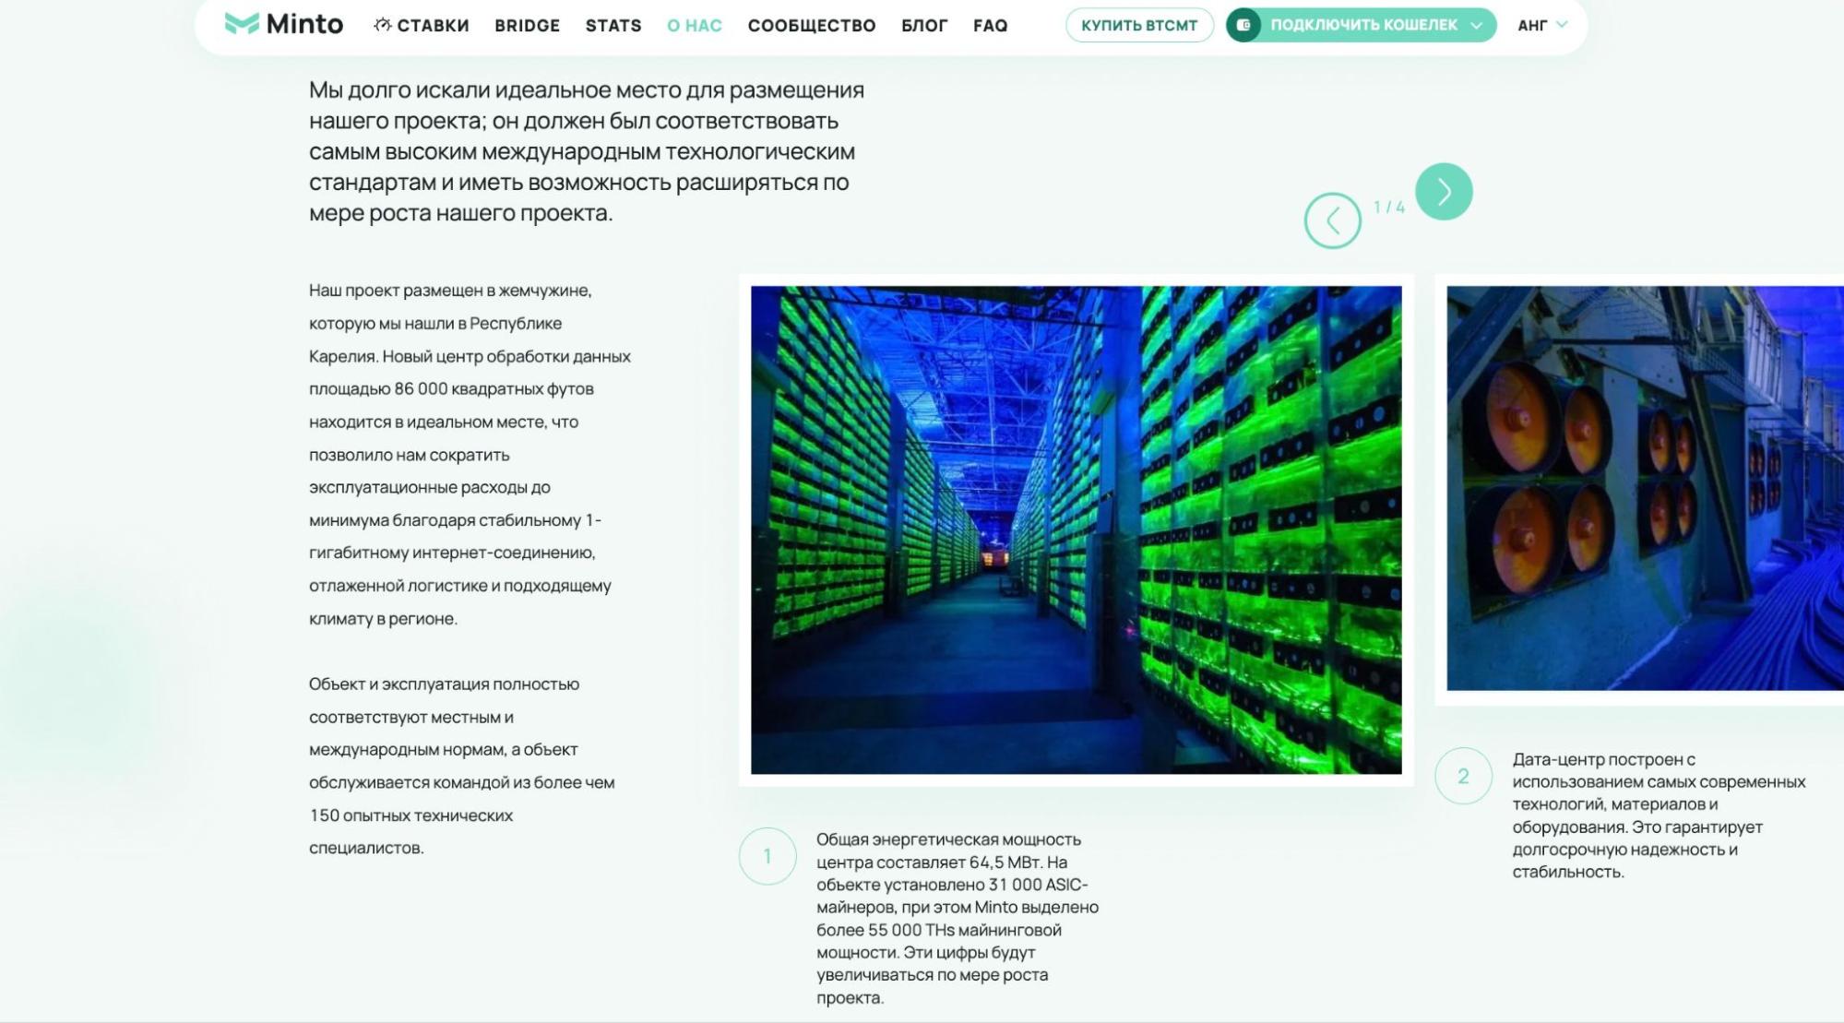Click the Купить BTCMT button
Viewport: 1844px width, 1023px height.
click(1138, 26)
